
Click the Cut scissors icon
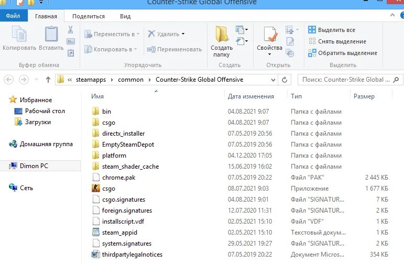click(70, 30)
